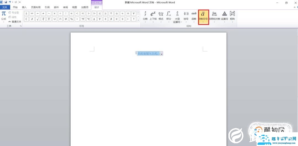This screenshot has width=298, height=146.
Task: Expand the symbols gallery More arrow
Action: pyautogui.click(x=138, y=20)
